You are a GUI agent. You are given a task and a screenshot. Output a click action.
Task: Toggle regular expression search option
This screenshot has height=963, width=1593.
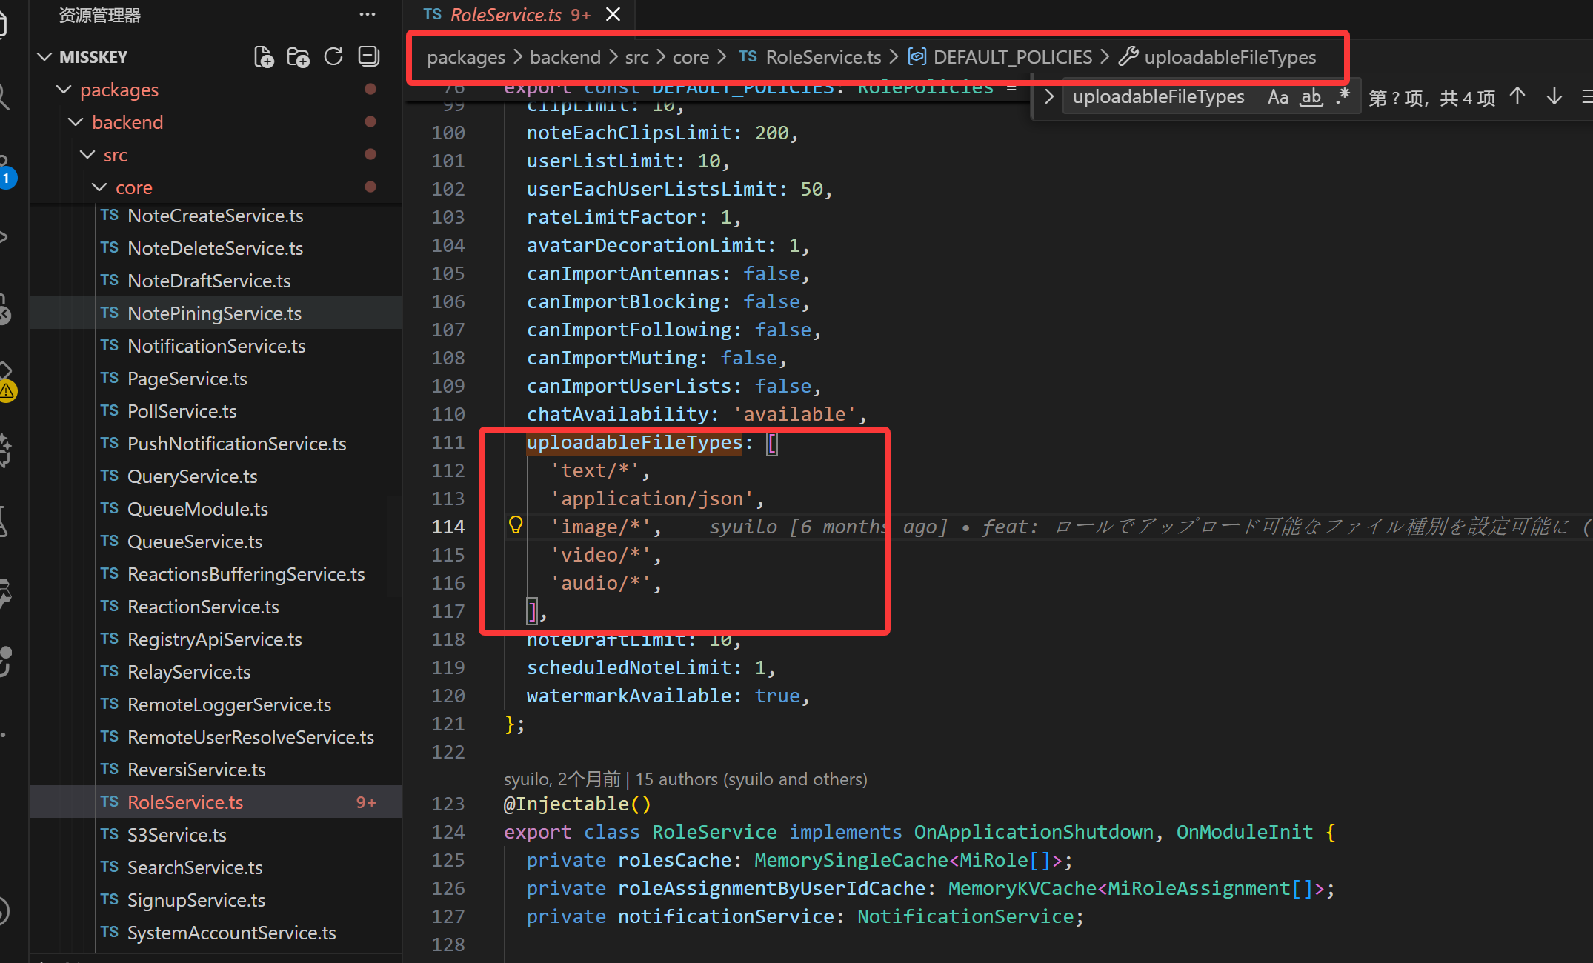[x=1343, y=97]
